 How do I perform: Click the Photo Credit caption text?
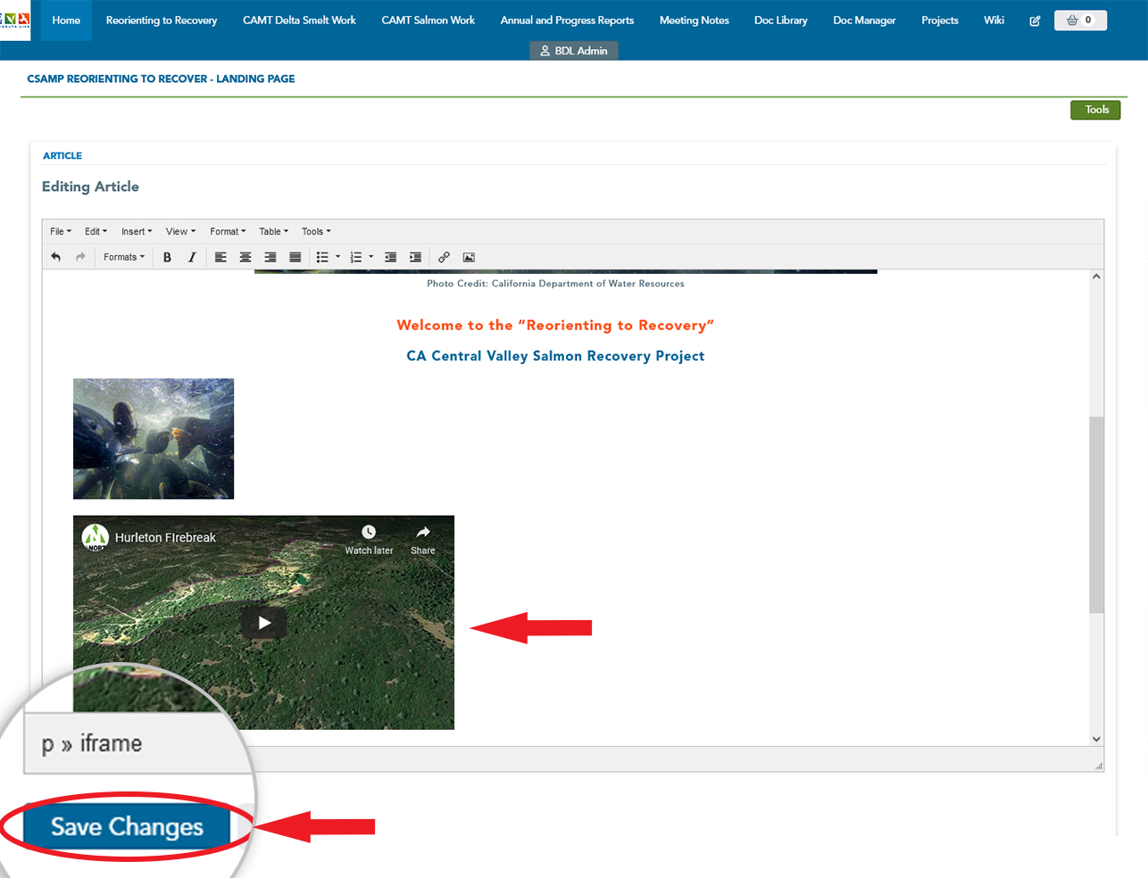pos(555,284)
